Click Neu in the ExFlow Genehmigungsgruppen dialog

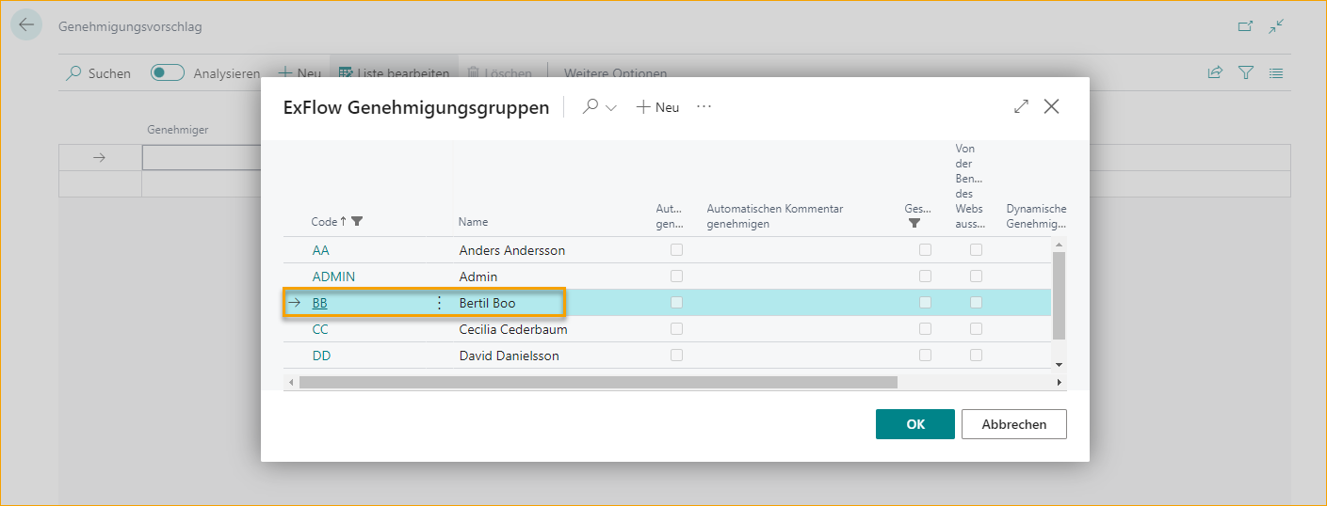(x=657, y=107)
